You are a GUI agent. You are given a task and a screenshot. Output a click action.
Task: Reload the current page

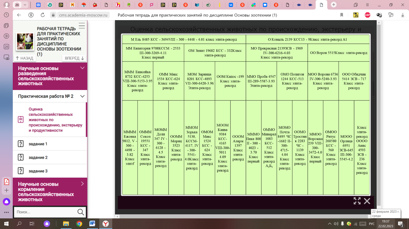pyautogui.click(x=43, y=15)
